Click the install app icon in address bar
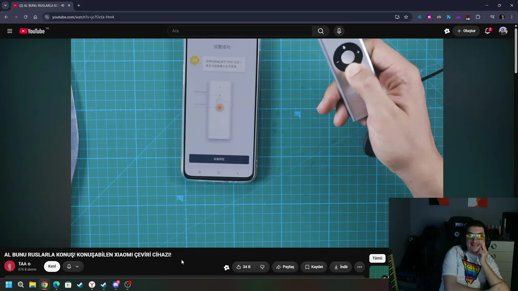This screenshot has height=291, width=518. tap(397, 17)
